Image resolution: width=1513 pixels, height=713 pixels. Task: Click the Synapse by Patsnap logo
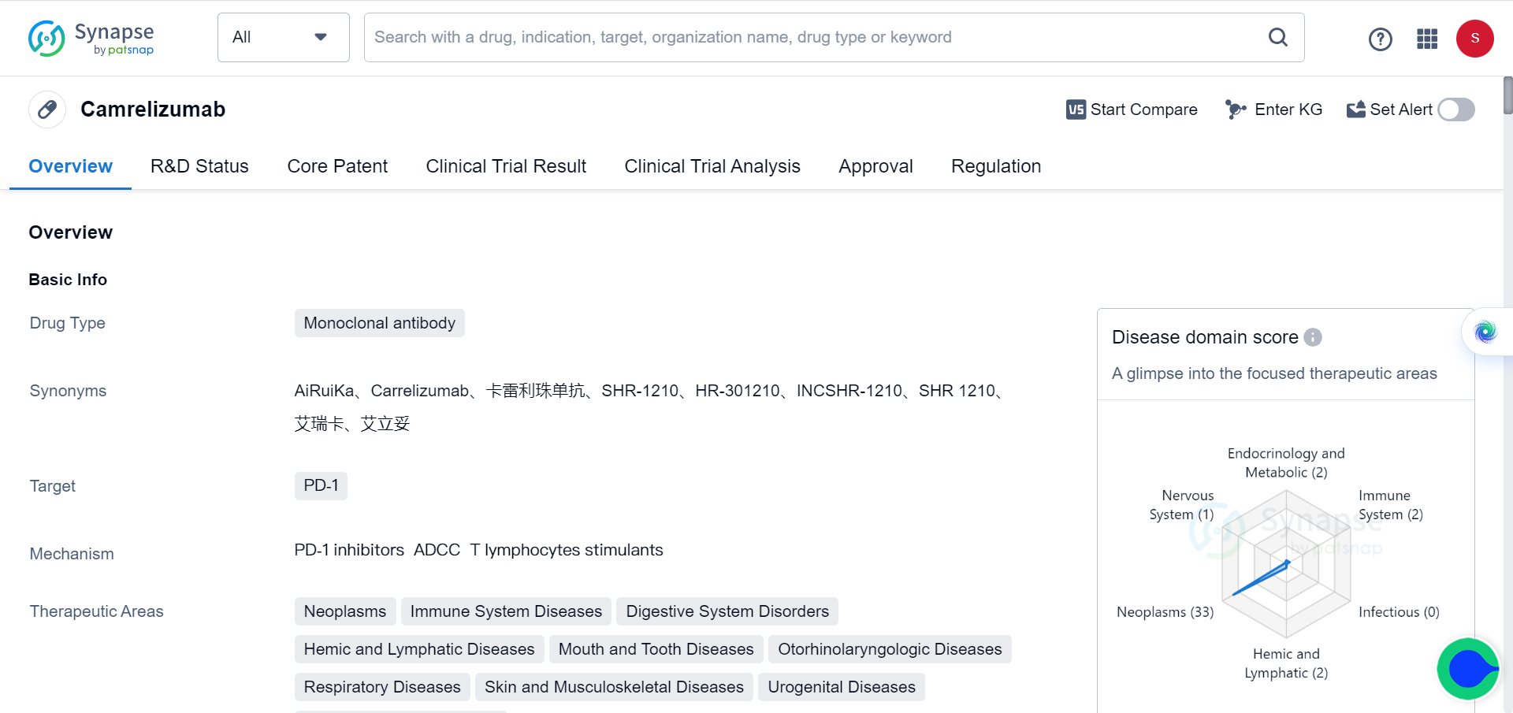click(91, 39)
